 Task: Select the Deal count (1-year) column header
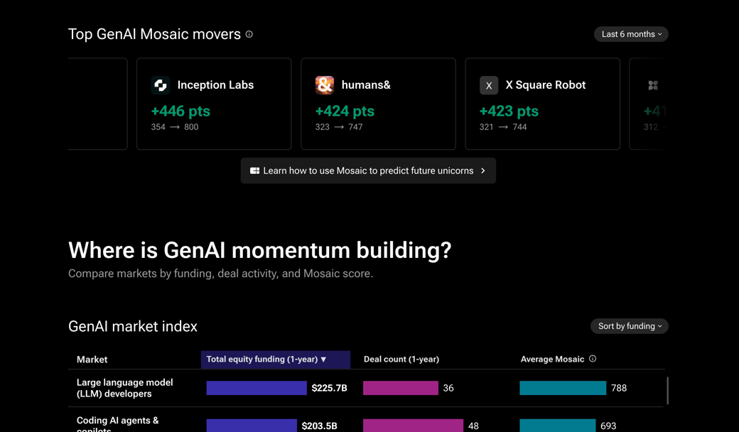401,360
